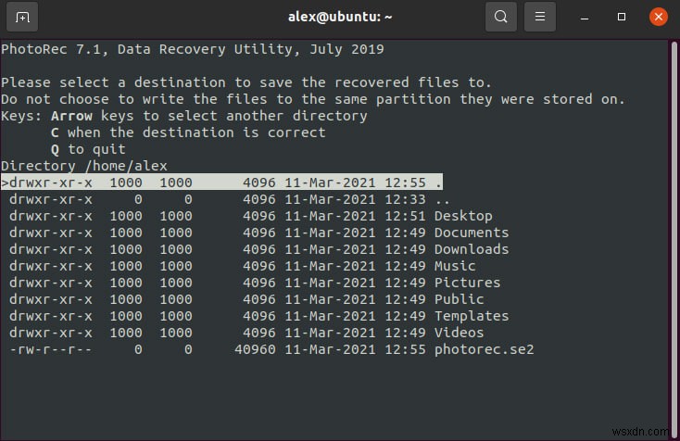This screenshot has height=441, width=680.
Task: Select the parent directory (..) entry
Action: 442,199
